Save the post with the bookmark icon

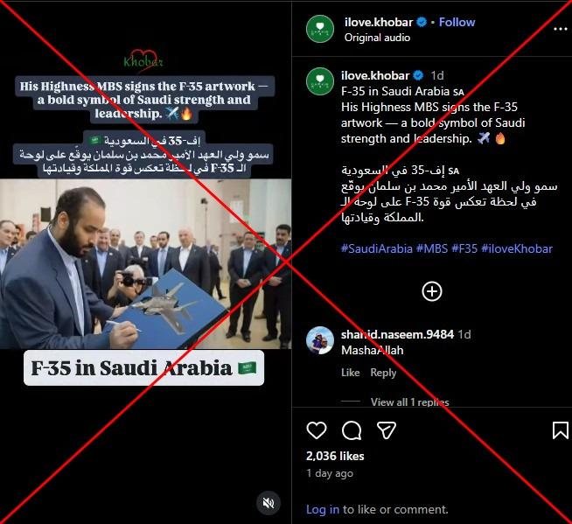pos(561,430)
